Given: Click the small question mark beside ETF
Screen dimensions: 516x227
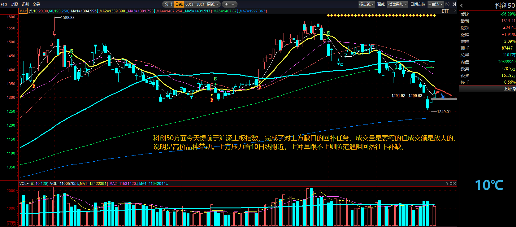Looking at the screenshot, I should [454, 11].
